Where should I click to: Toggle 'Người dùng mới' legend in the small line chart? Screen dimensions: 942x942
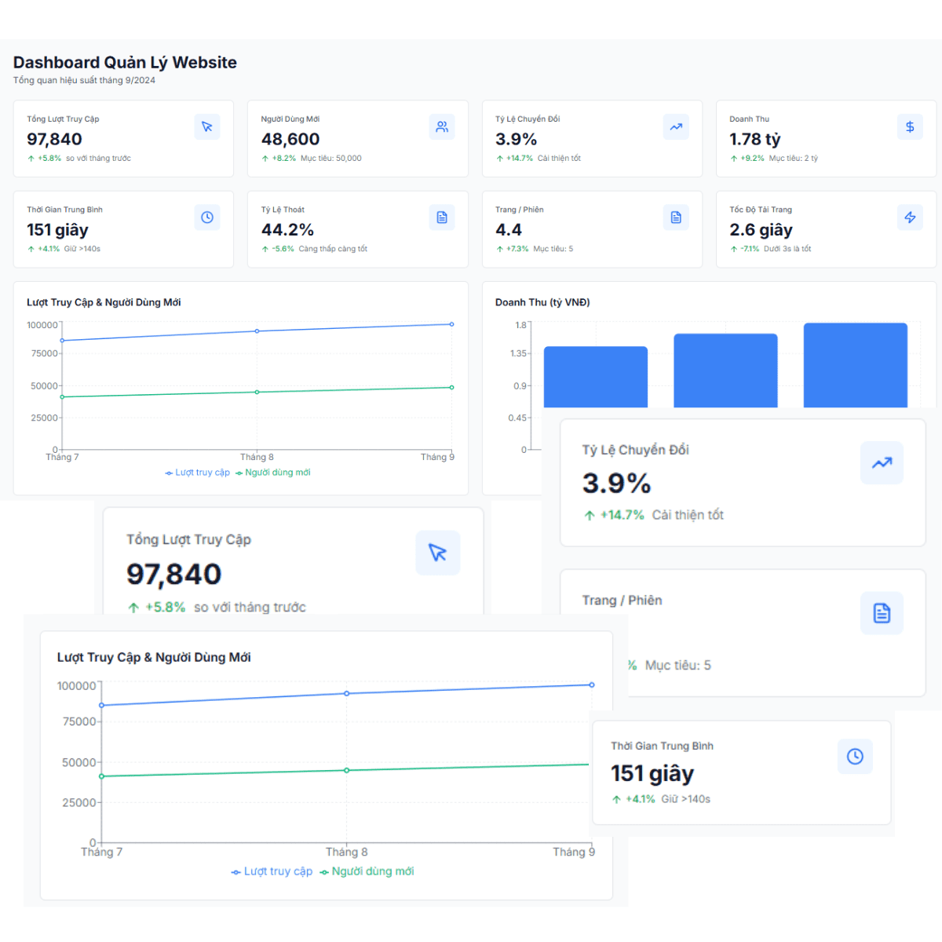click(x=273, y=473)
